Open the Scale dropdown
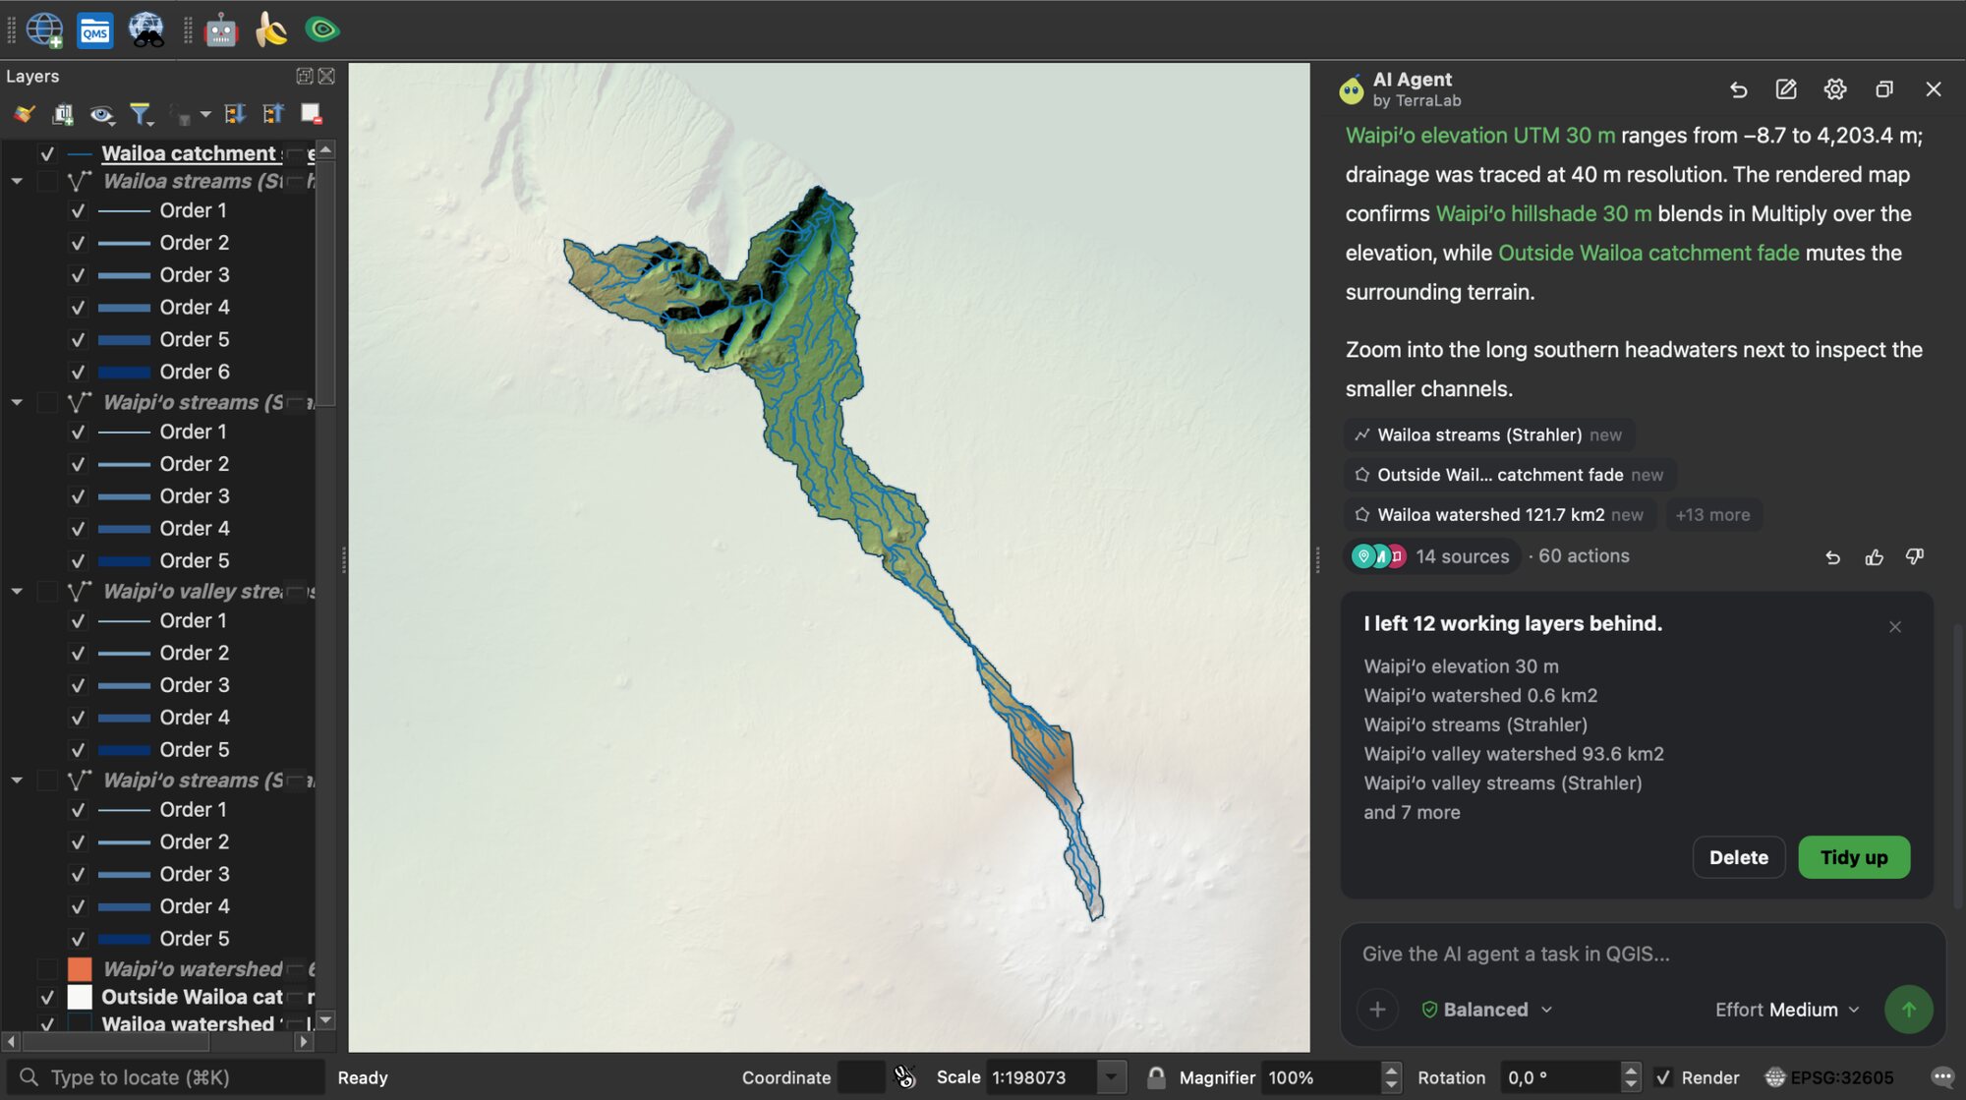 click(1111, 1077)
